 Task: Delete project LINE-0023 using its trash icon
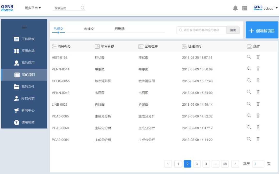point(258,104)
